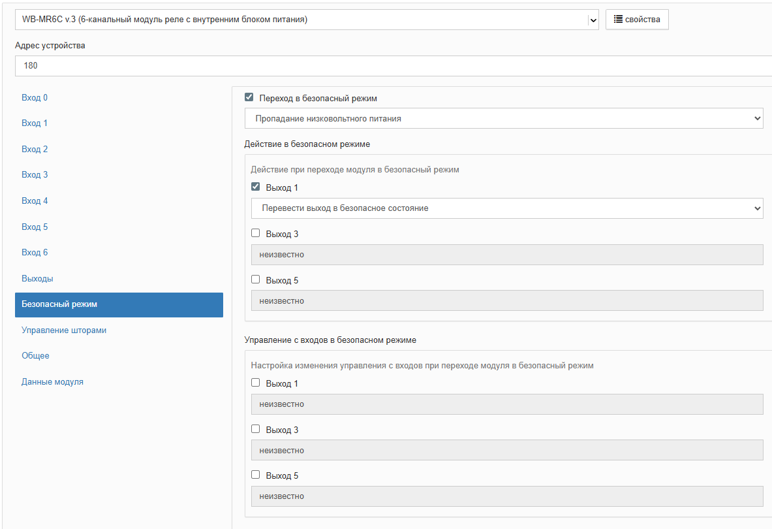
Task: Enable Выход 1 under Управление с входов
Action: pos(256,383)
